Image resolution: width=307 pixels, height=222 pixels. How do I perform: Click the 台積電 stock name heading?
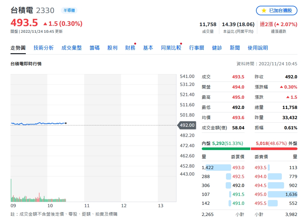point(22,10)
